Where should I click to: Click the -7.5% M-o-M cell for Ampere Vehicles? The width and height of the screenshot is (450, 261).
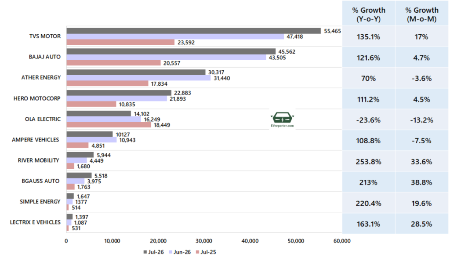pyautogui.click(x=422, y=141)
